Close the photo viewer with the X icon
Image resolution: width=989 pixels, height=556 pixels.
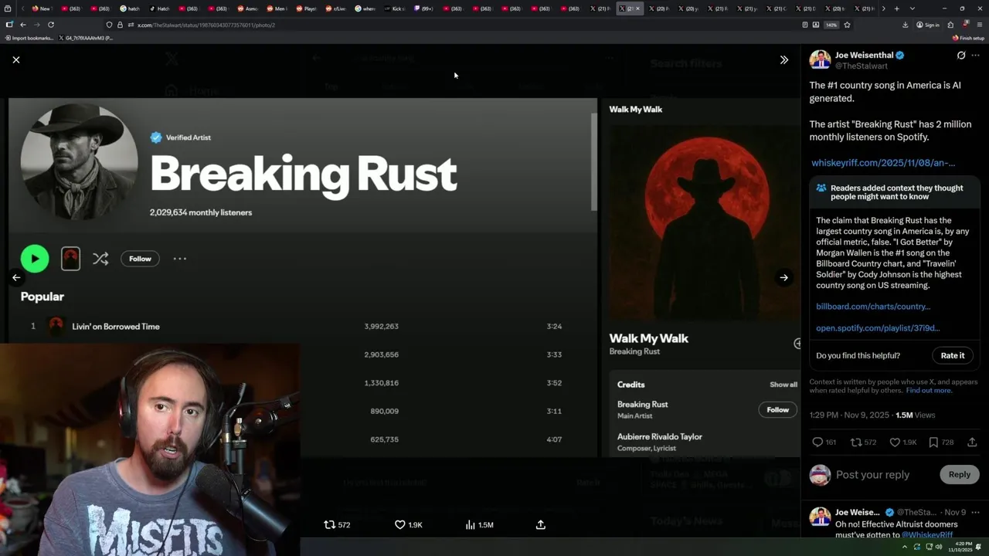(15, 59)
